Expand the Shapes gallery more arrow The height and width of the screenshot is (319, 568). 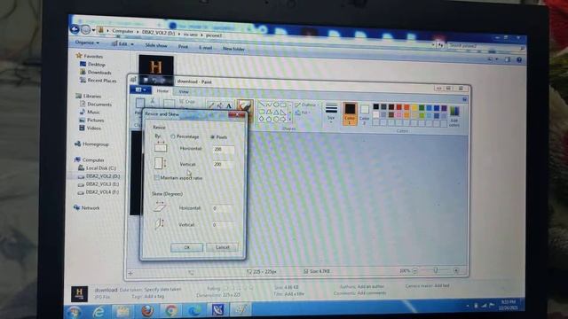[290, 119]
